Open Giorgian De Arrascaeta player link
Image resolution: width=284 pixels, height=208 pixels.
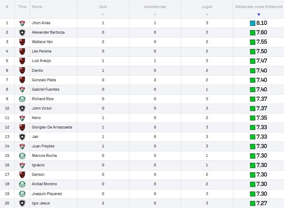tap(52, 127)
